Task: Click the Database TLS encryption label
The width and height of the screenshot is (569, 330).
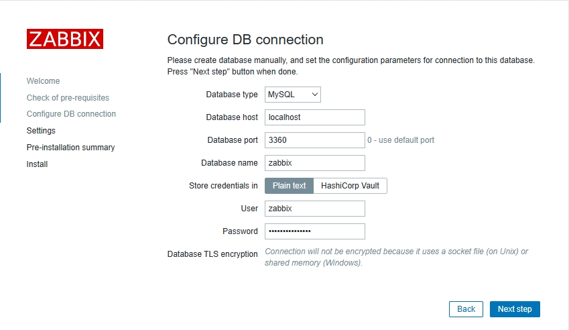Action: point(212,254)
